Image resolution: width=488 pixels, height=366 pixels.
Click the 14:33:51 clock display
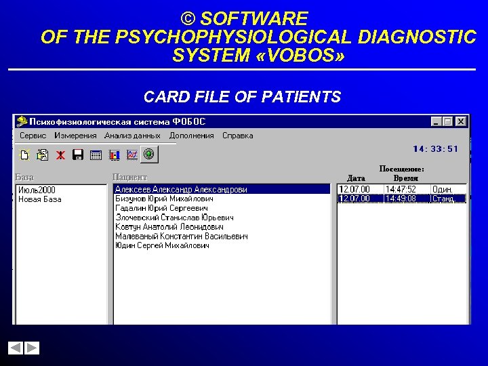click(x=435, y=149)
